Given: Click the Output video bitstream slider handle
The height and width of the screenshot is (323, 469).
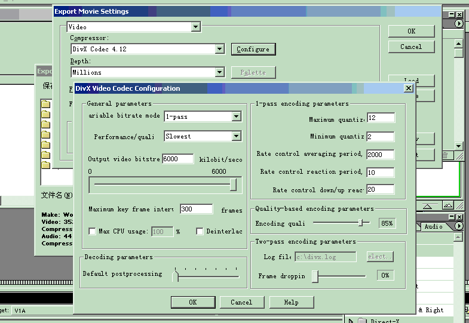Looking at the screenshot, I should pos(233,184).
